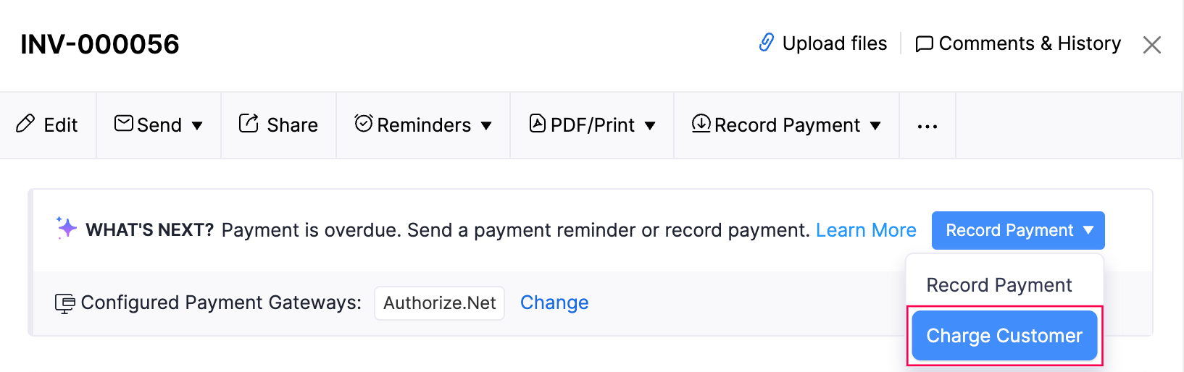Close the invoice details panel
This screenshot has width=1184, height=372.
pyautogui.click(x=1151, y=45)
